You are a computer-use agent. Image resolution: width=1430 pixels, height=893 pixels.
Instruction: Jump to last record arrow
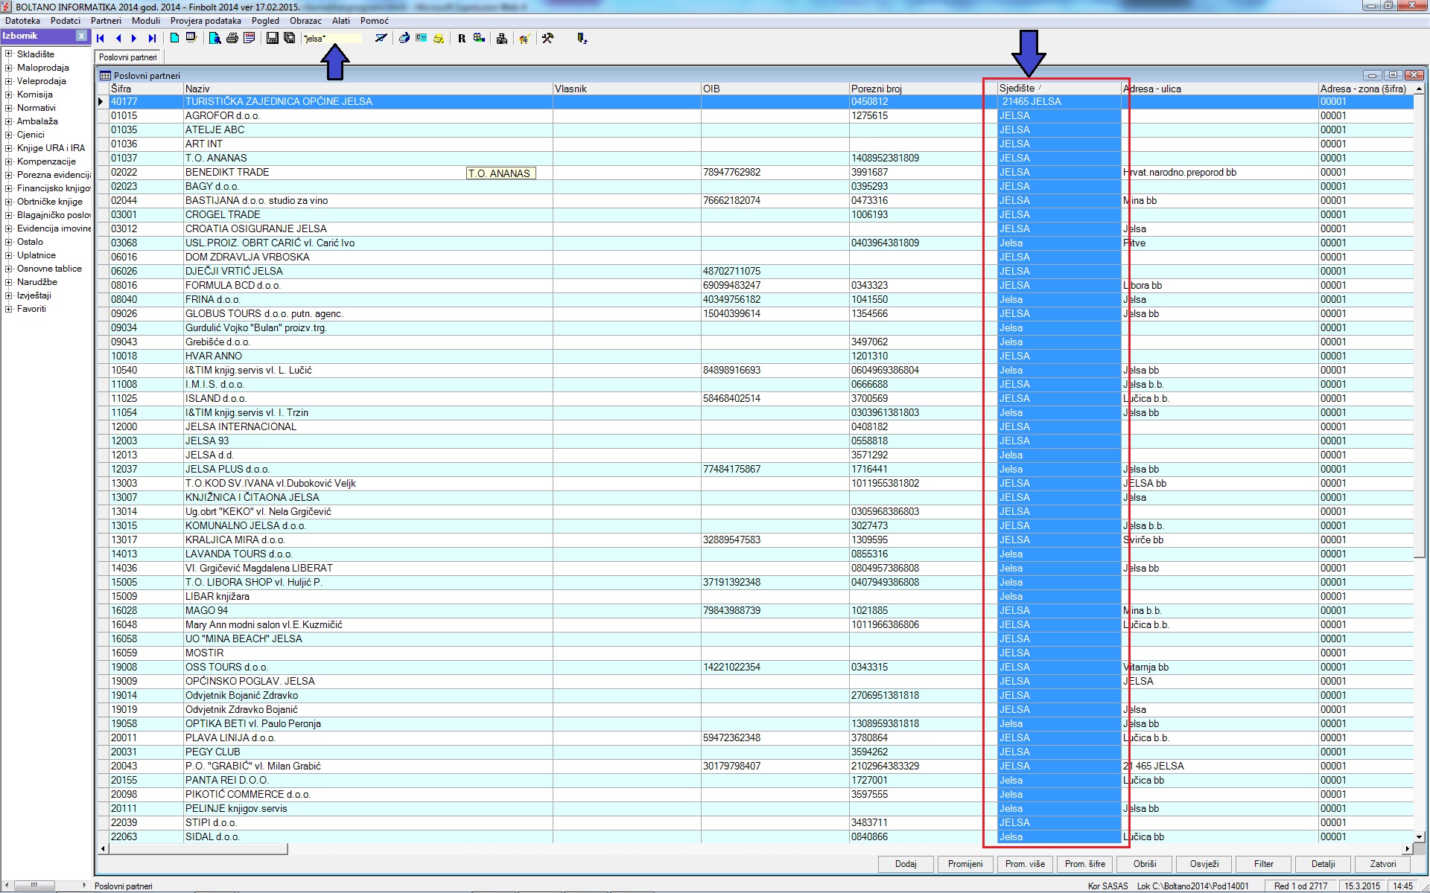pyautogui.click(x=152, y=39)
